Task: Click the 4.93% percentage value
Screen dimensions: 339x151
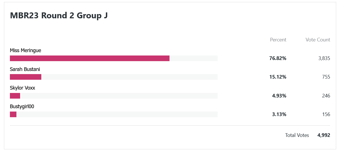Action: tap(279, 96)
